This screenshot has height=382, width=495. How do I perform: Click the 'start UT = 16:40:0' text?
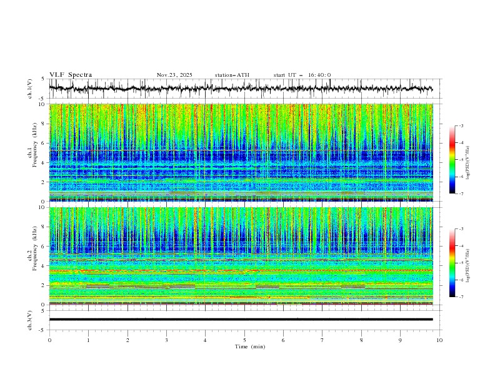(302, 75)
